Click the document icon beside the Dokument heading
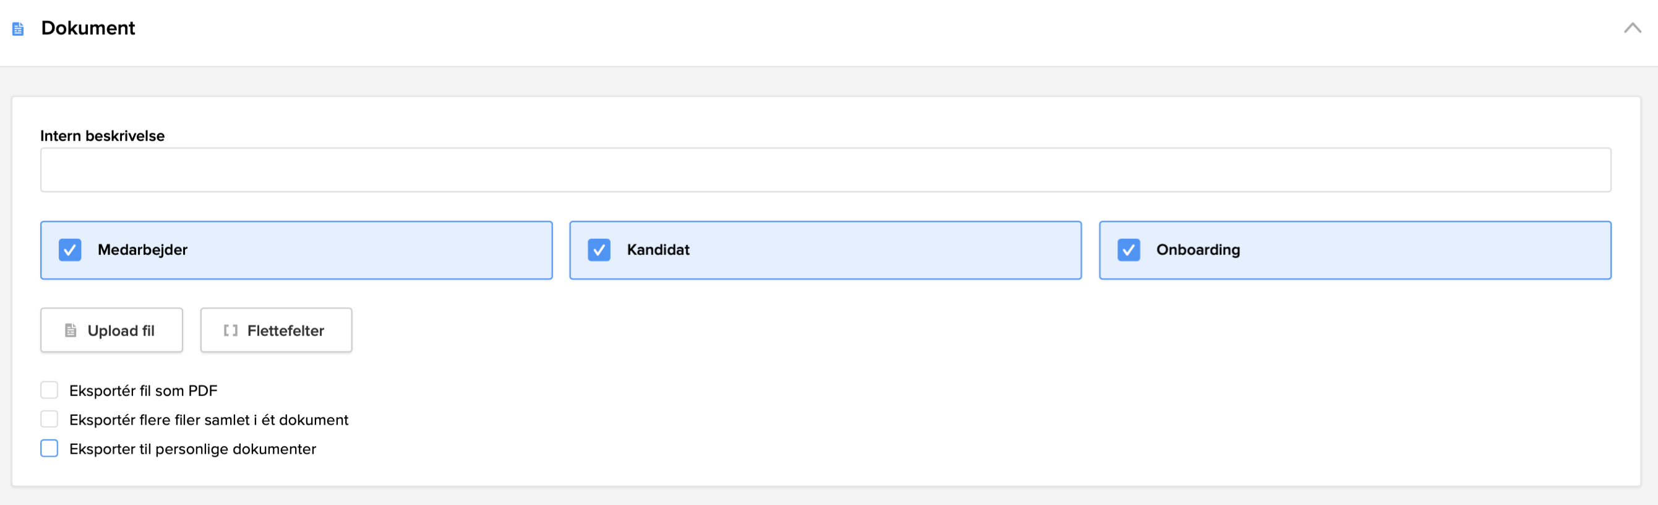 [18, 28]
